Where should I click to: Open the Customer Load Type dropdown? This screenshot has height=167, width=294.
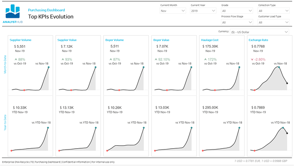pyautogui.click(x=274, y=22)
